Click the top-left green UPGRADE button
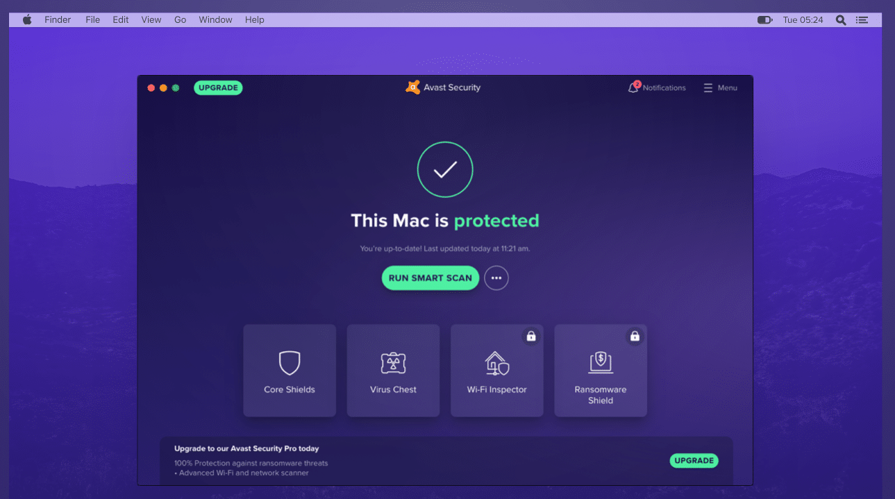This screenshot has width=895, height=499. [x=218, y=87]
